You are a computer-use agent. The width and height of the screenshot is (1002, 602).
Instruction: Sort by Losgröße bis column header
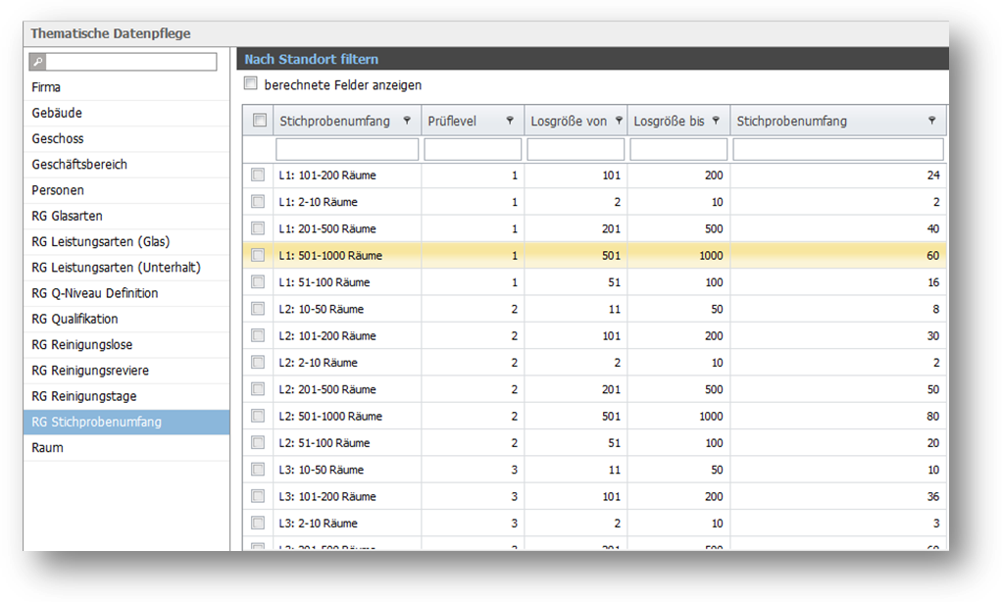coord(669,121)
